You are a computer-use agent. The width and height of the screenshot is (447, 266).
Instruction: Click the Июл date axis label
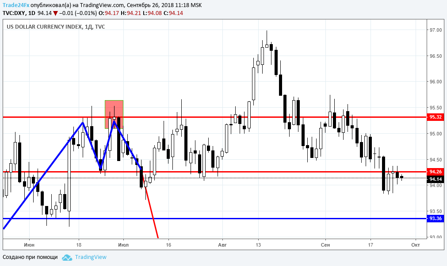click(123, 245)
